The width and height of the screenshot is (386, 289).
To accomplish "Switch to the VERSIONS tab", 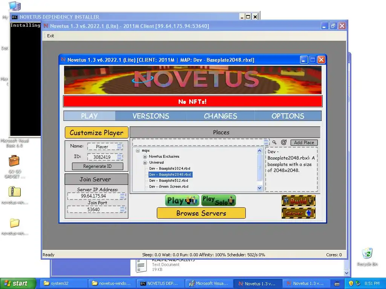I will coord(151,116).
